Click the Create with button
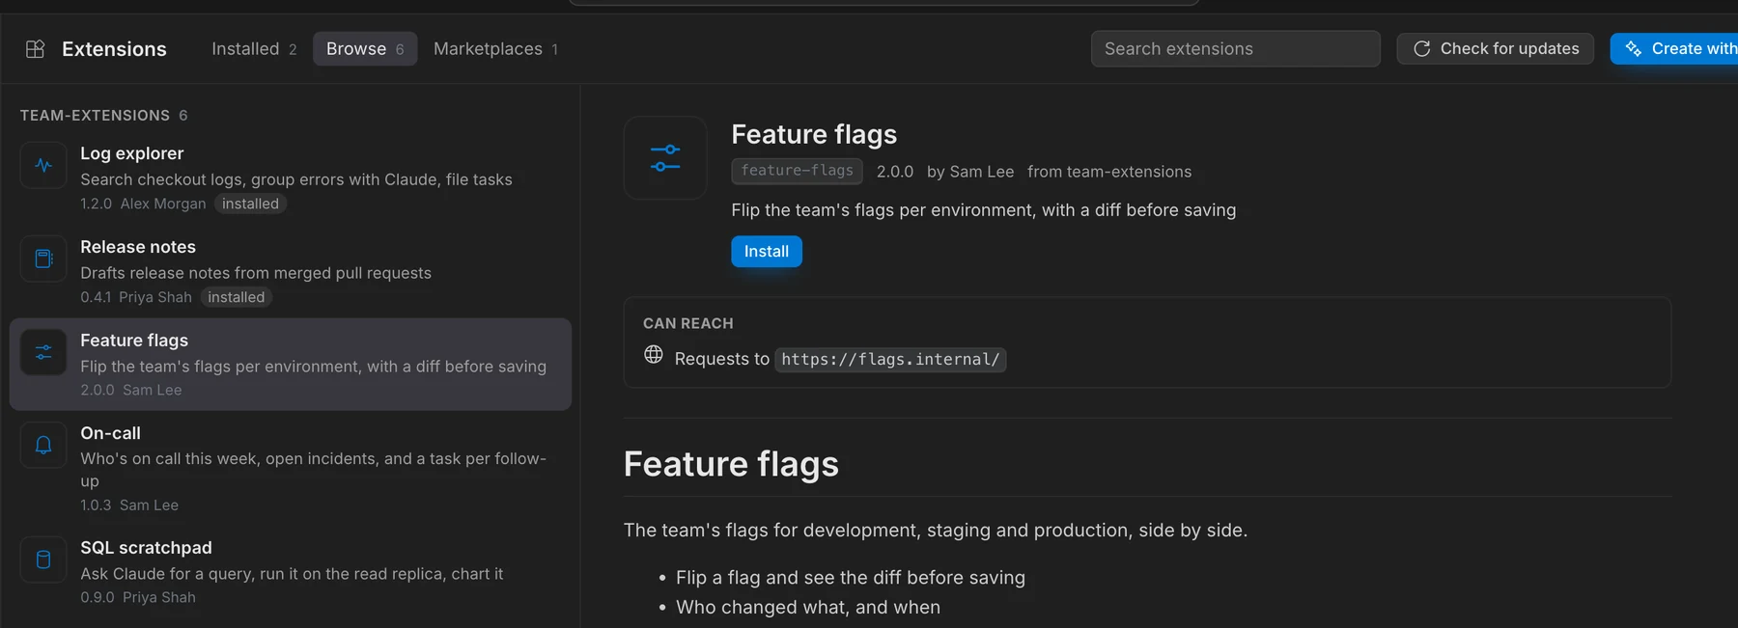1738x628 pixels. [1675, 48]
